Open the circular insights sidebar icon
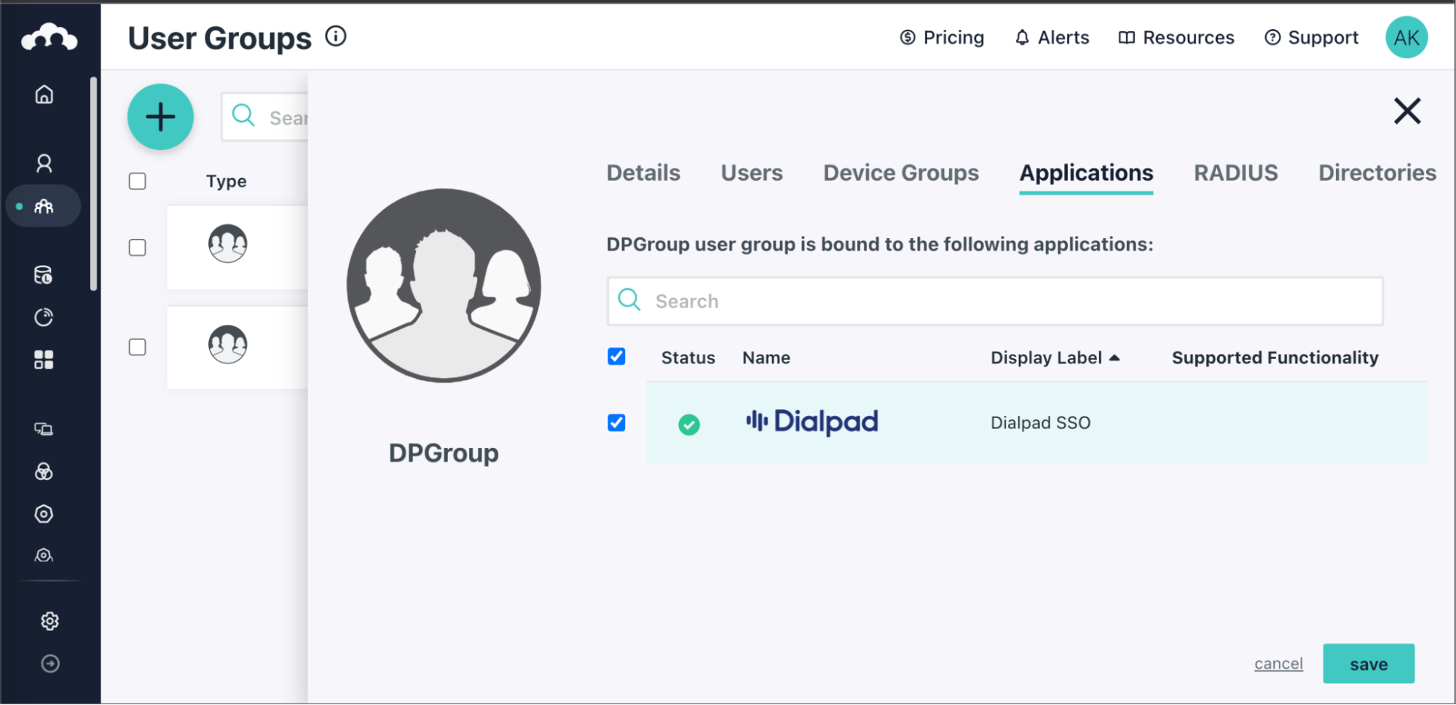 tap(44, 318)
